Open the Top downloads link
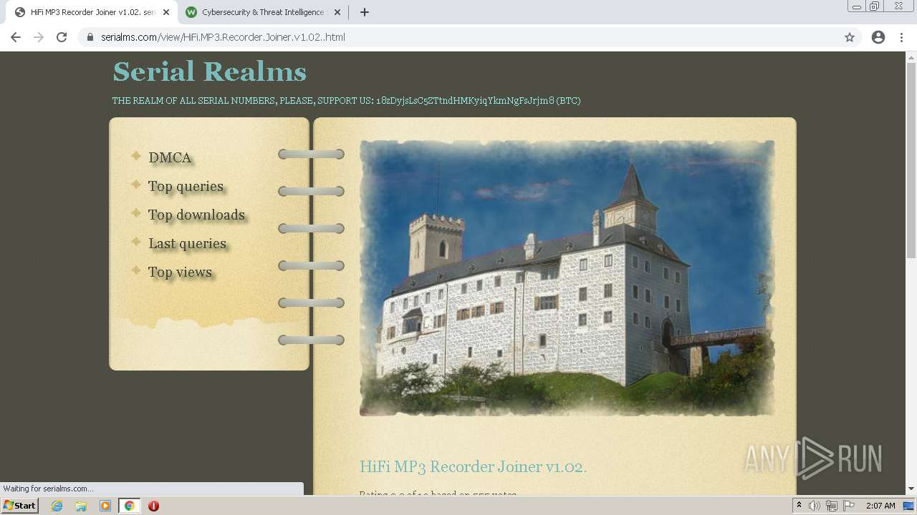Screen dimensions: 917x515 coord(196,215)
